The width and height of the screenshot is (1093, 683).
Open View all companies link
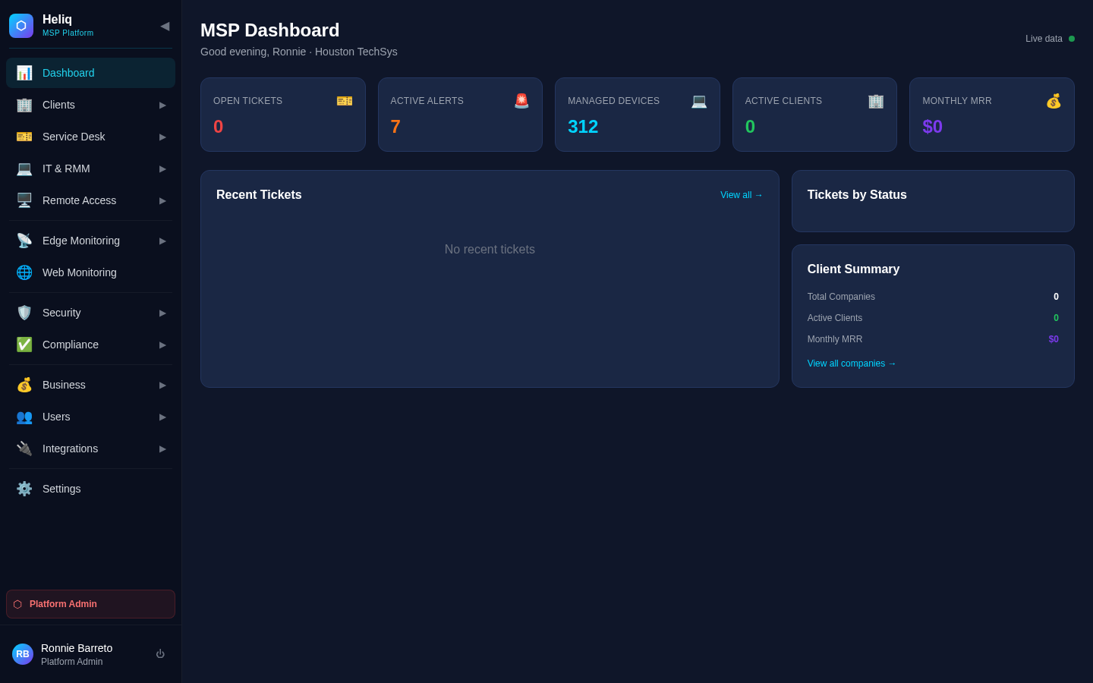point(852,364)
